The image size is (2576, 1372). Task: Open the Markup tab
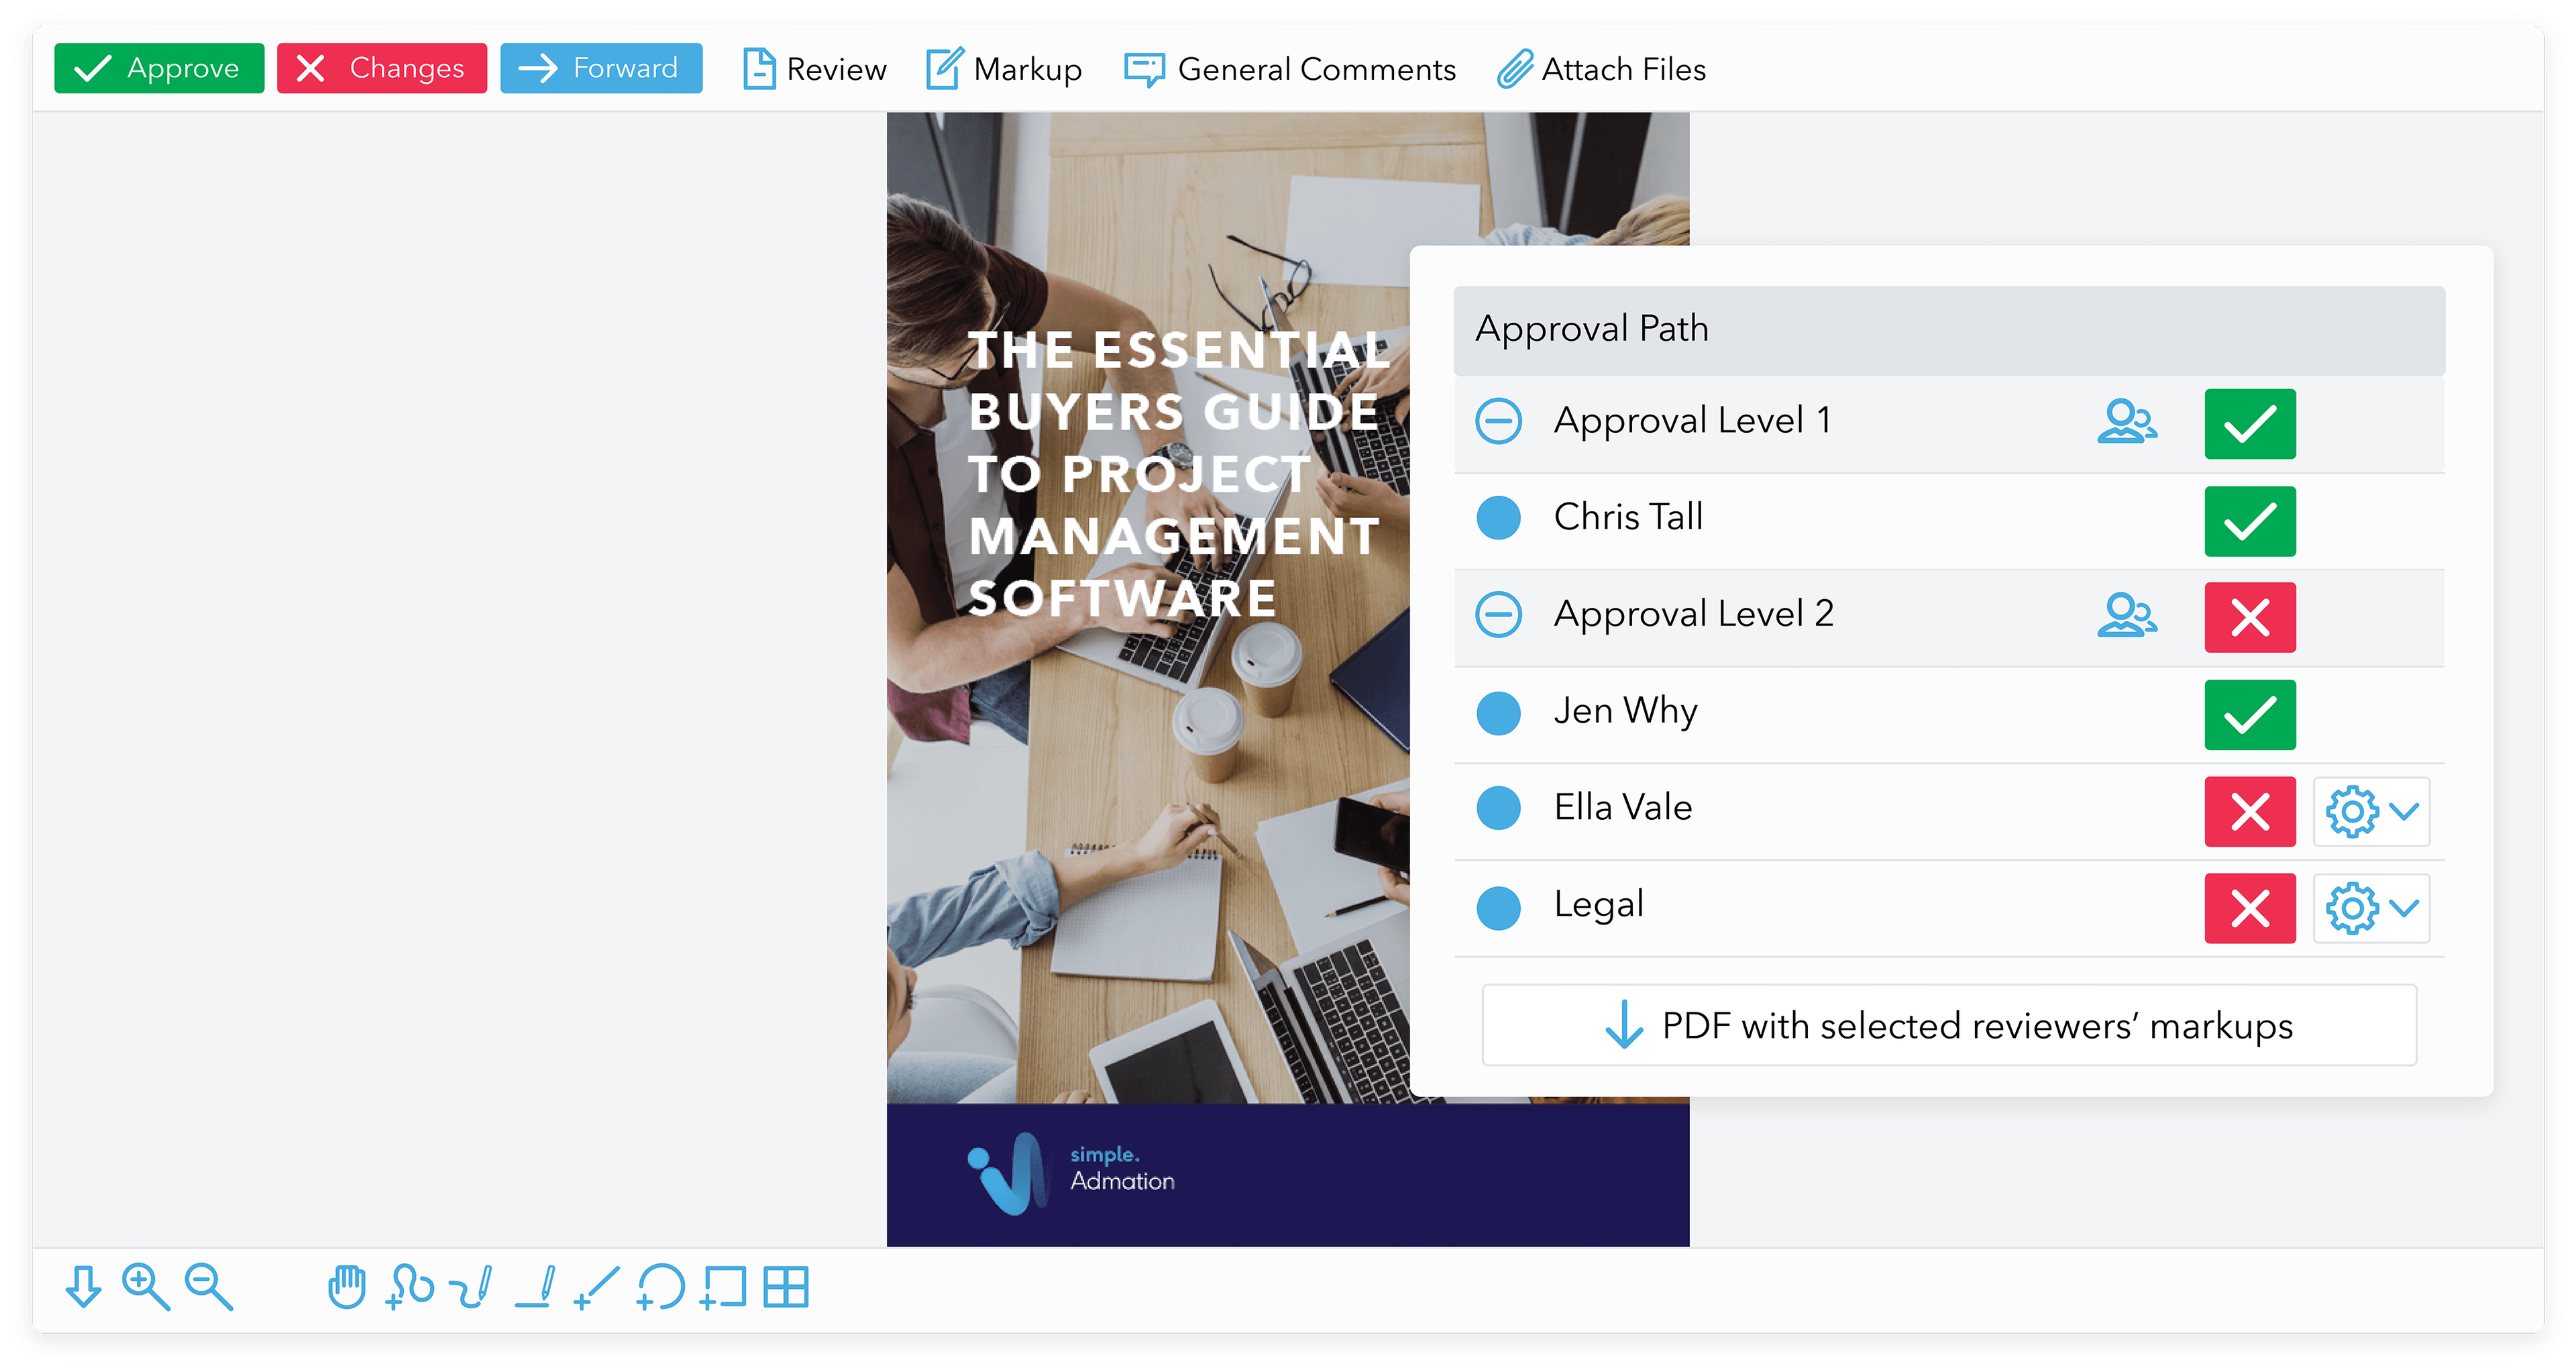1003,69
